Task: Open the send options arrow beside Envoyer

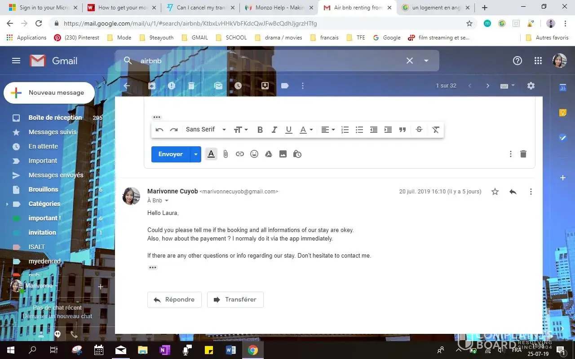Action: tap(195, 154)
